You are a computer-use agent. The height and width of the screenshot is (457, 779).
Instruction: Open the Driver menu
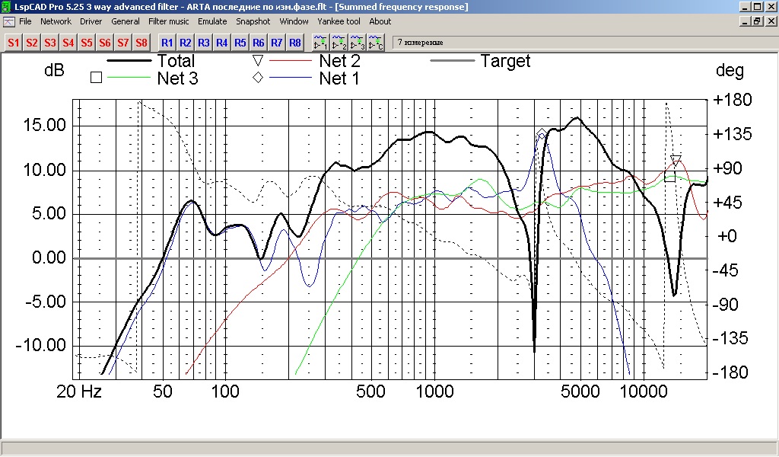click(x=91, y=21)
